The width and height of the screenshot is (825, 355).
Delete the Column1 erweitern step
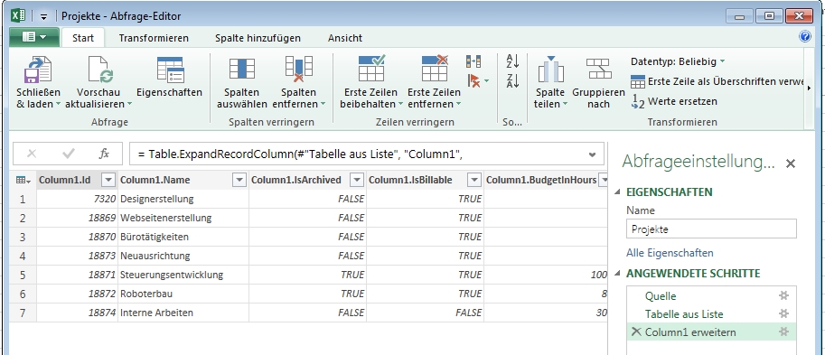636,332
